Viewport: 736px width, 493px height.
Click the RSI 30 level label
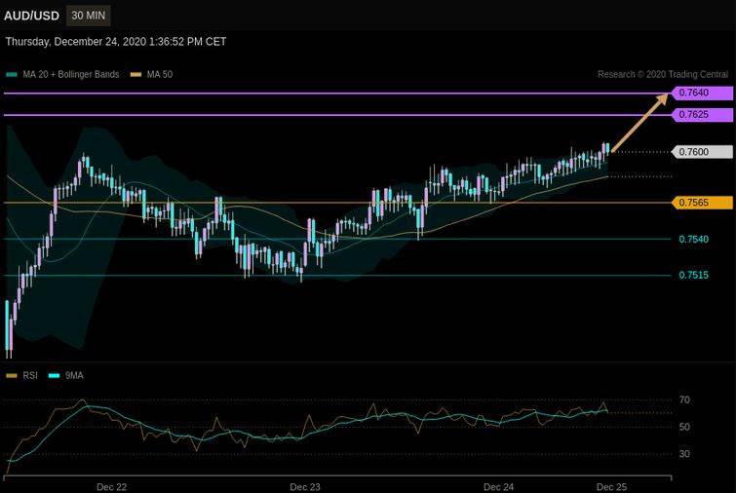(684, 454)
